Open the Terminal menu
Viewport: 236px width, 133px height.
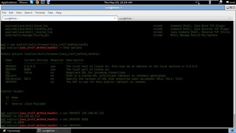click(x=40, y=13)
